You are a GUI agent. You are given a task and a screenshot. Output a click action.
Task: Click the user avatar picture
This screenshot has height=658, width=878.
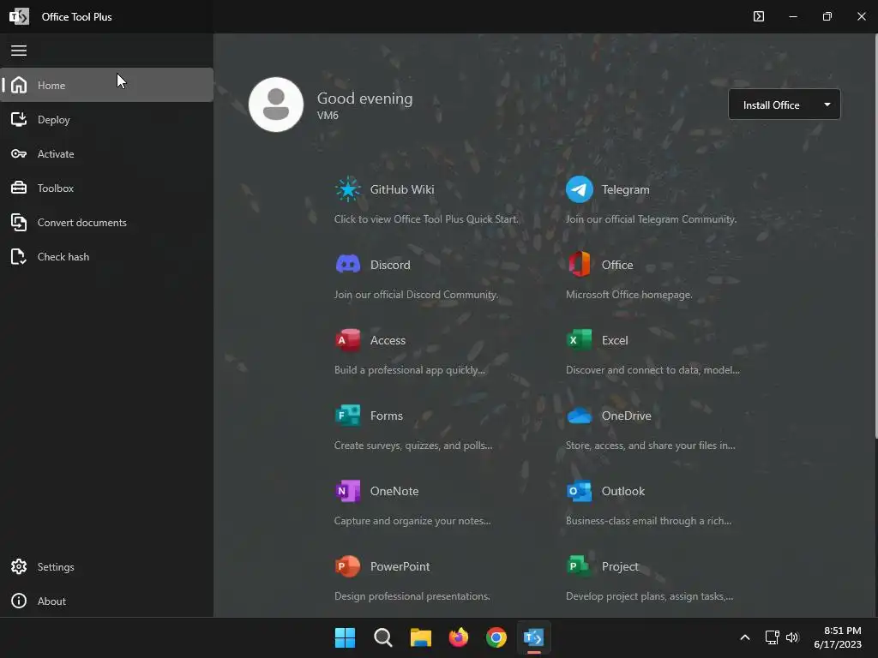point(276,105)
